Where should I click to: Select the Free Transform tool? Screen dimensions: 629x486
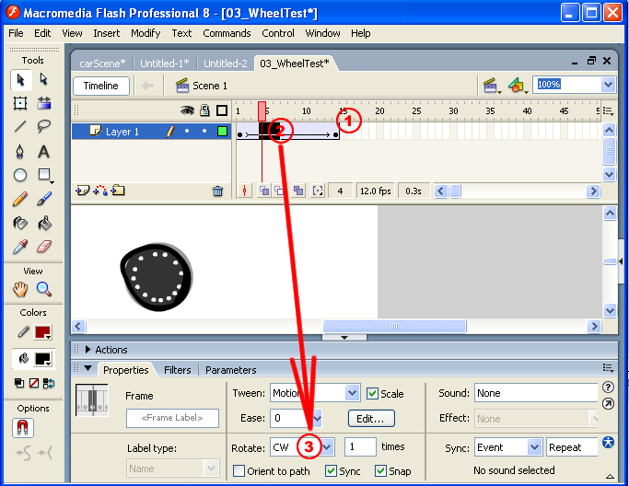pos(20,103)
